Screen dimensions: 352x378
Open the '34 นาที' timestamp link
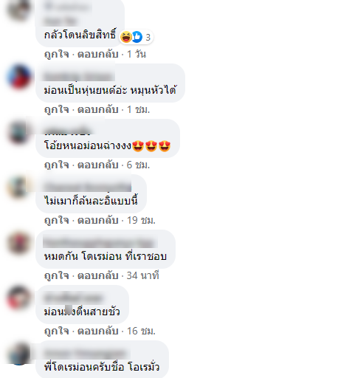[x=142, y=275]
